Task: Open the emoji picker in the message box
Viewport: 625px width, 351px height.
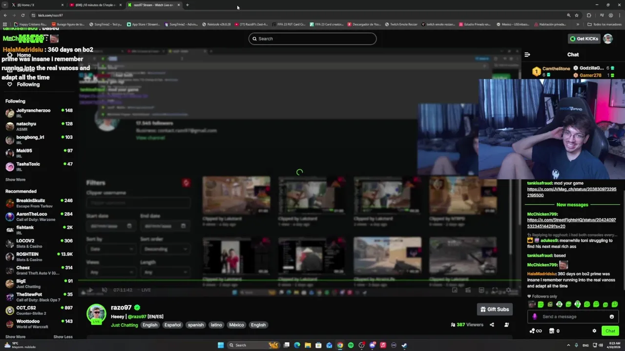Action: coord(611,316)
